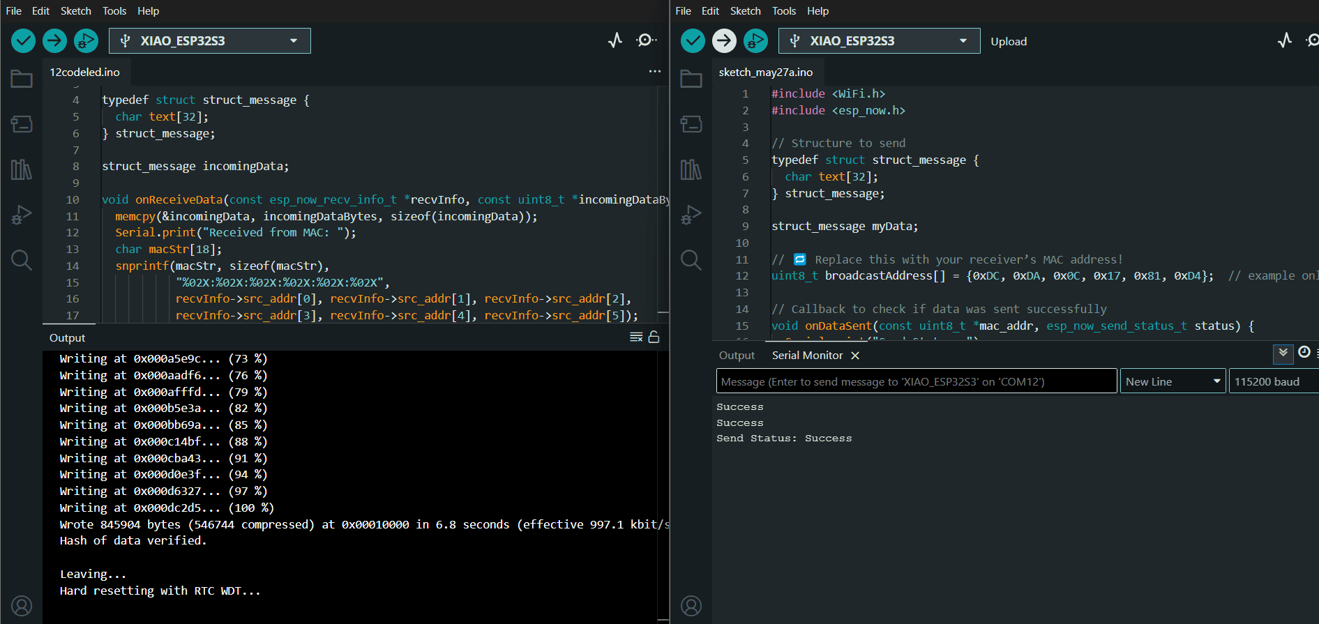The height and width of the screenshot is (624, 1319).
Task: Open Debug panel in left window sidebar
Action: tap(22, 215)
